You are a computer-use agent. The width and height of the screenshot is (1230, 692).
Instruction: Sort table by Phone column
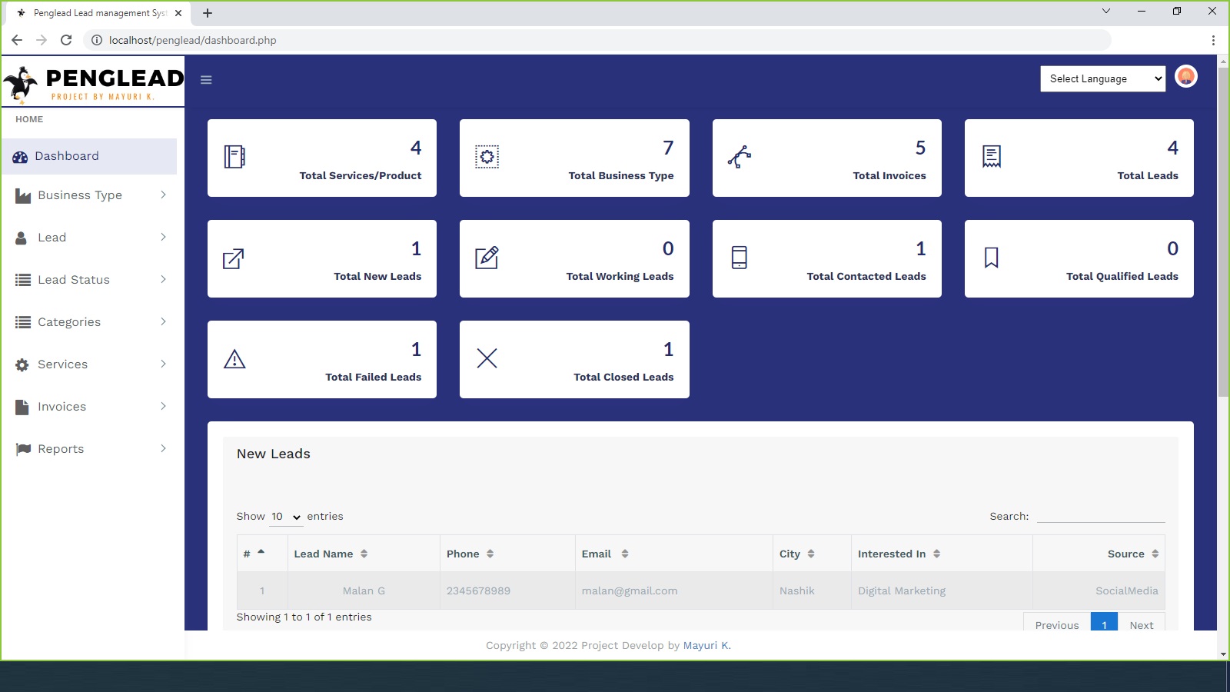507,554
